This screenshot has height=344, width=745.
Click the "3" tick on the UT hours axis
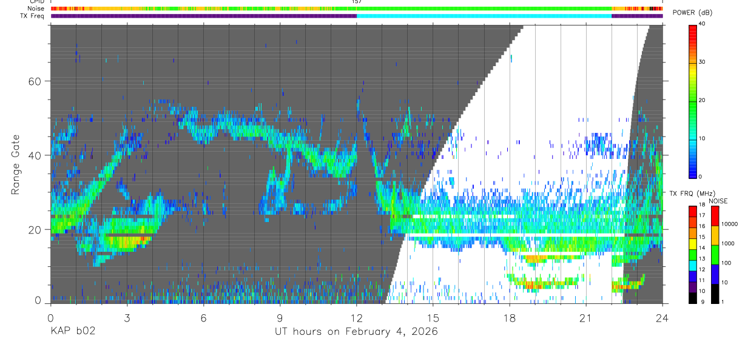[127, 318]
